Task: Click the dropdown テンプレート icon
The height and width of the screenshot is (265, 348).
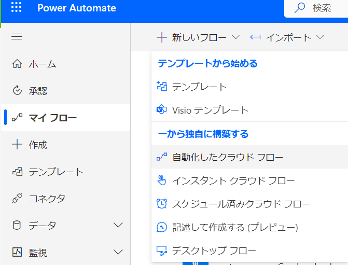Action: (162, 86)
